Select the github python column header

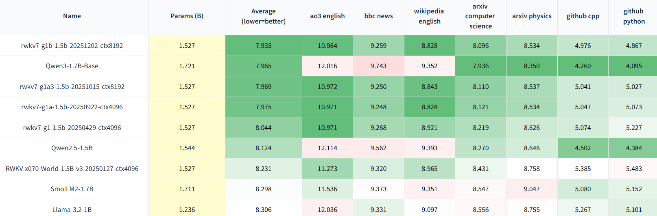pos(634,16)
